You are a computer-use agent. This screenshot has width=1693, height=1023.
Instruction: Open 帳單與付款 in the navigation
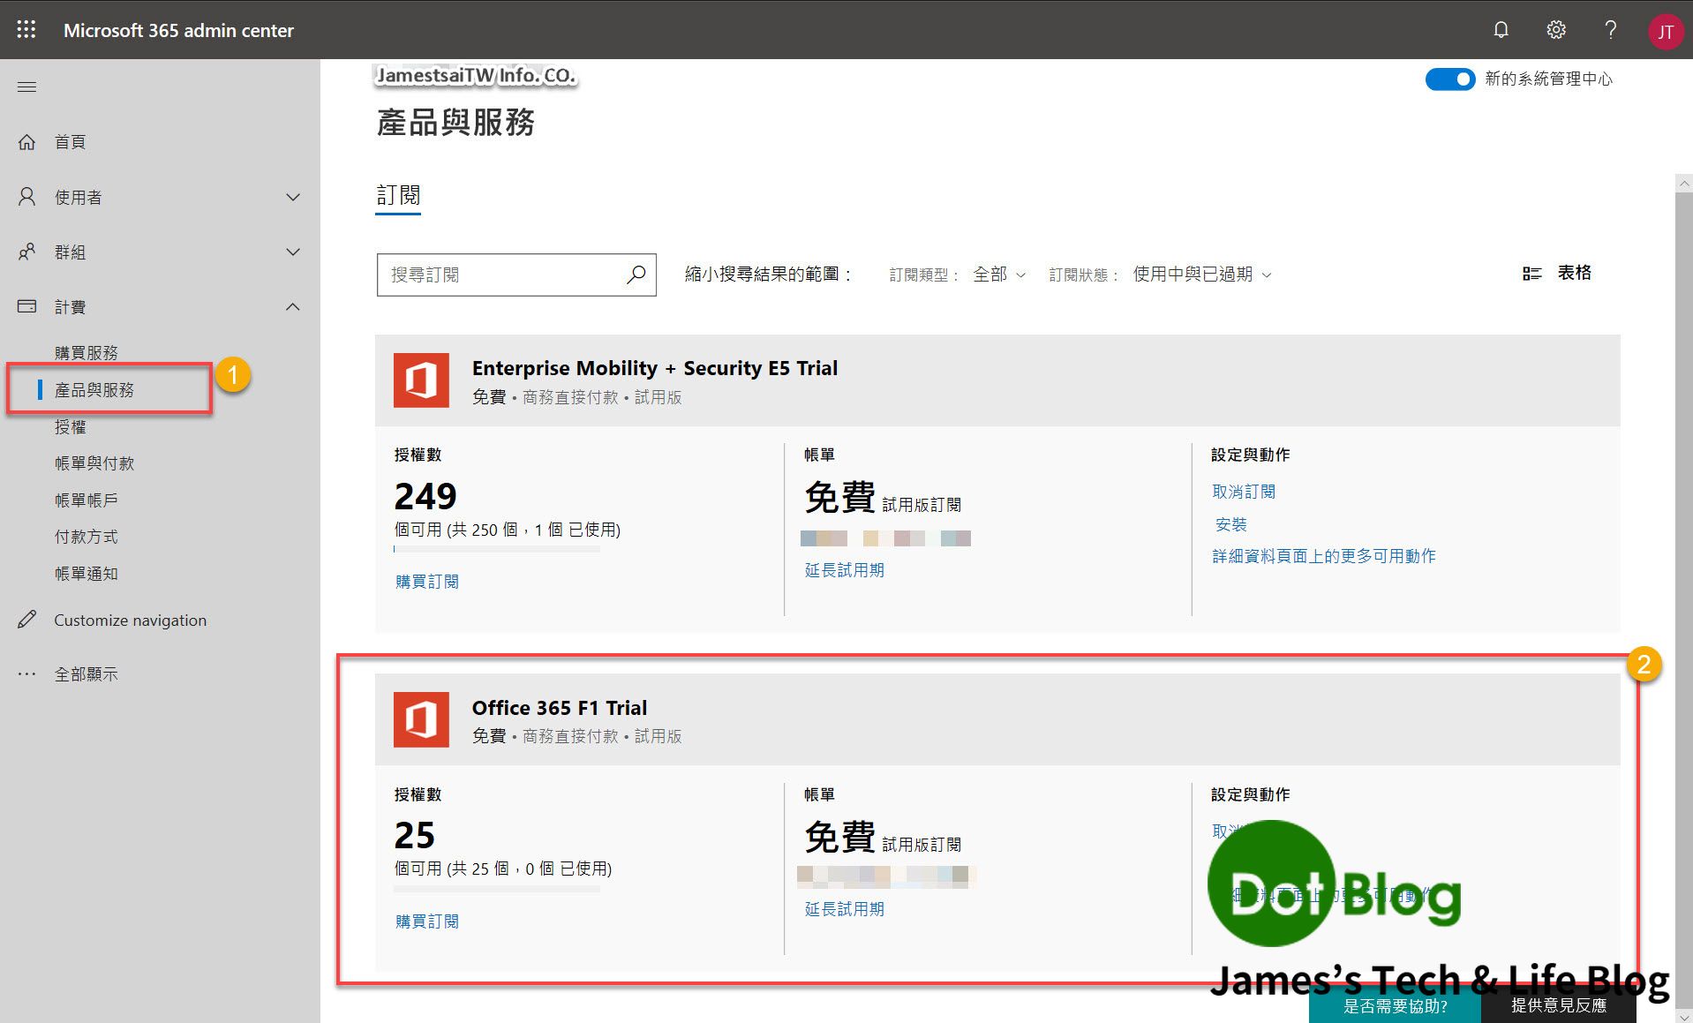[94, 463]
